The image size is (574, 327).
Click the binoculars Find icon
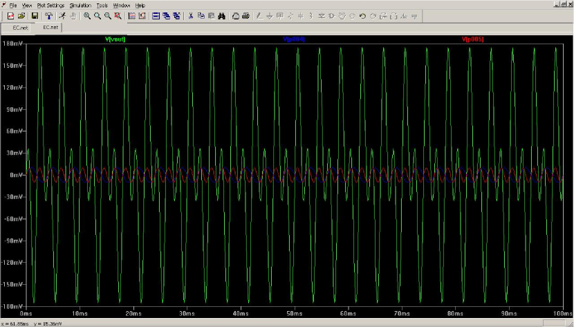(x=221, y=15)
